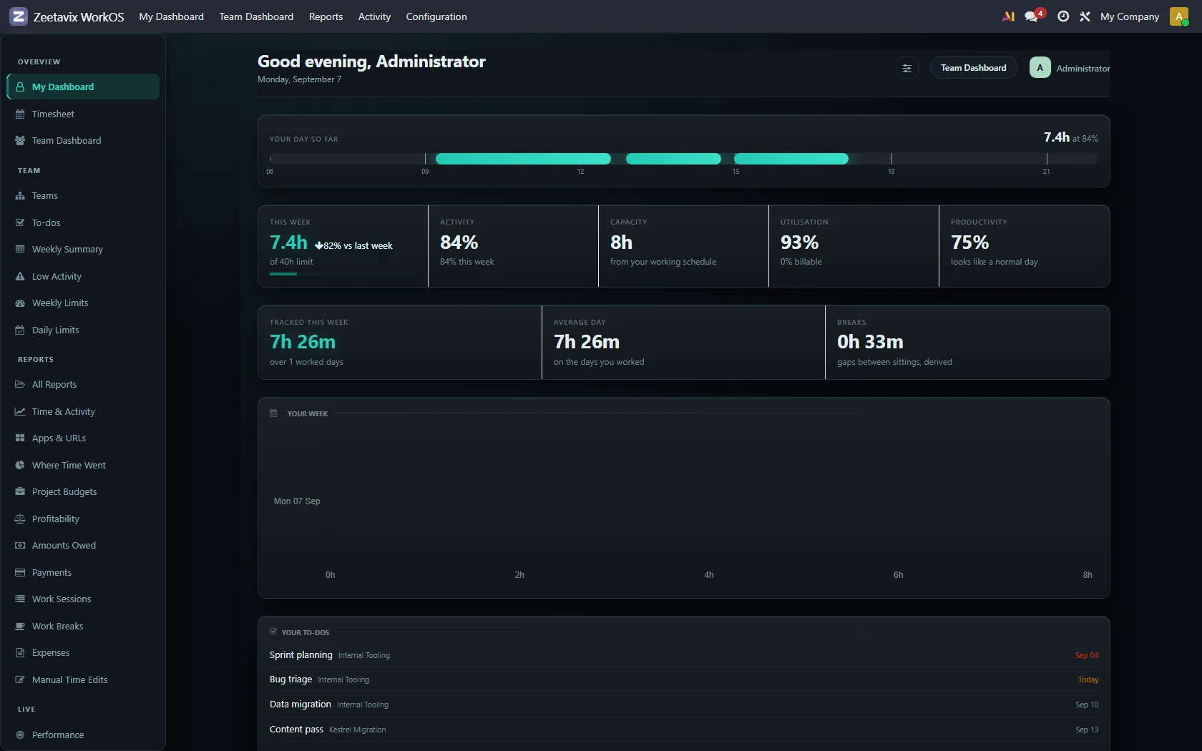Click the Where Time Went pie icon
The width and height of the screenshot is (1202, 751).
[x=20, y=466]
